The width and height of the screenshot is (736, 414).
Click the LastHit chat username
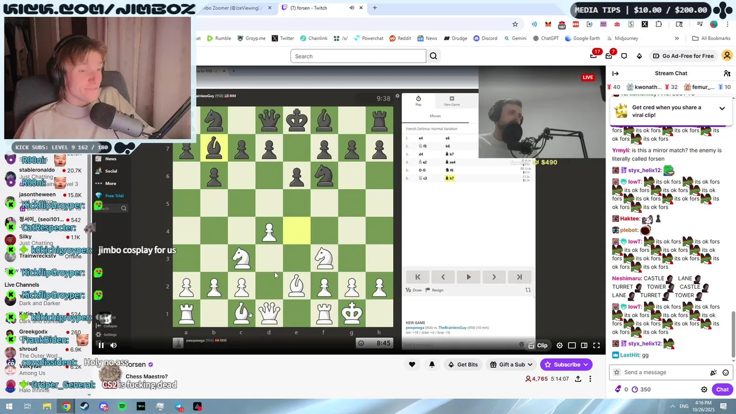click(630, 355)
